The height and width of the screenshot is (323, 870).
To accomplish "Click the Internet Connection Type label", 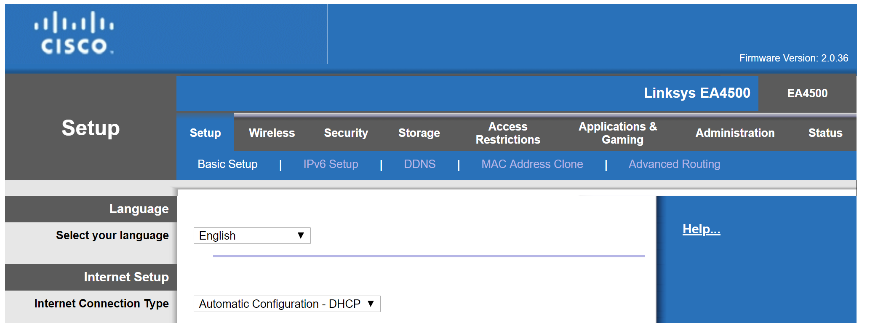I will coord(101,304).
